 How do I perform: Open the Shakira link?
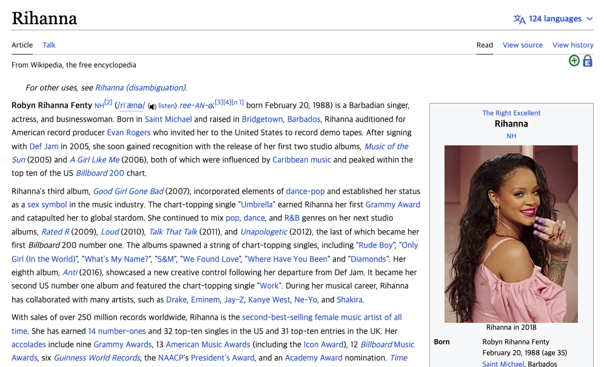[x=349, y=300]
